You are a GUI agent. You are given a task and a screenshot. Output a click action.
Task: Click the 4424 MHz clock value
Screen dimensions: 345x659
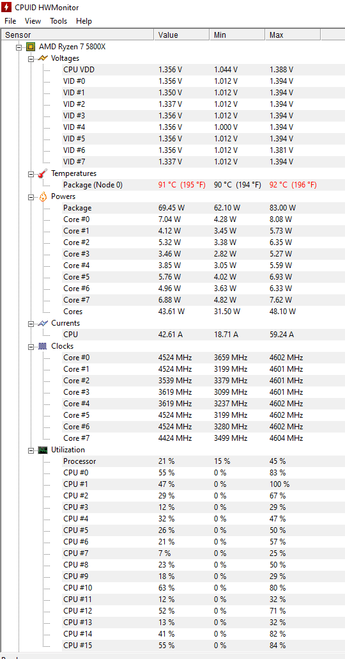point(175,438)
